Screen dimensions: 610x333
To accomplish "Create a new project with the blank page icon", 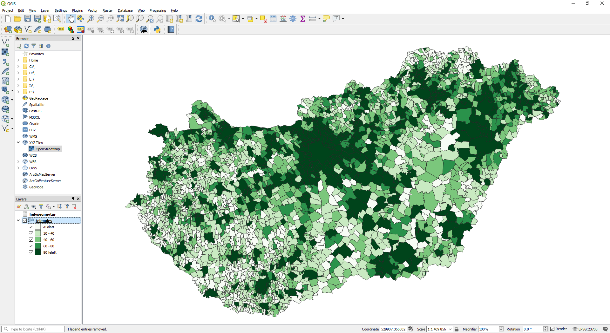I will click(x=8, y=19).
